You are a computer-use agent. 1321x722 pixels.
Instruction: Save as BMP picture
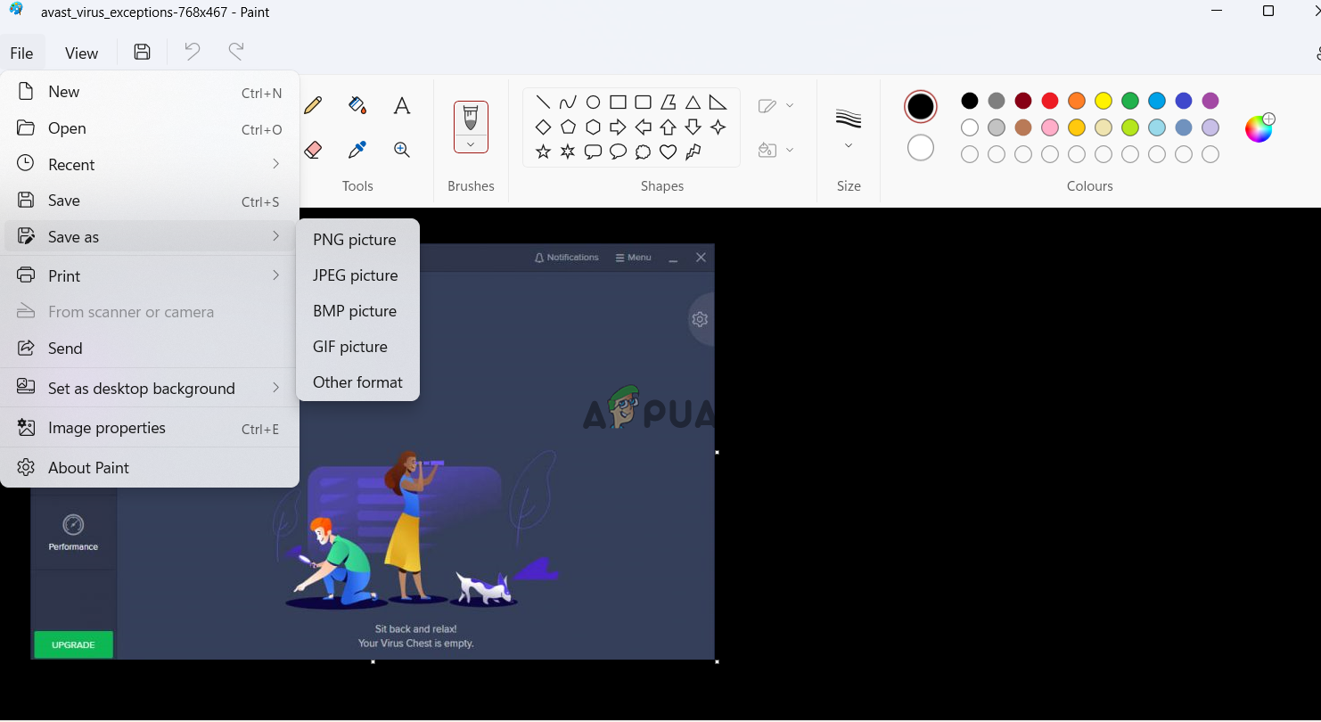click(x=357, y=311)
